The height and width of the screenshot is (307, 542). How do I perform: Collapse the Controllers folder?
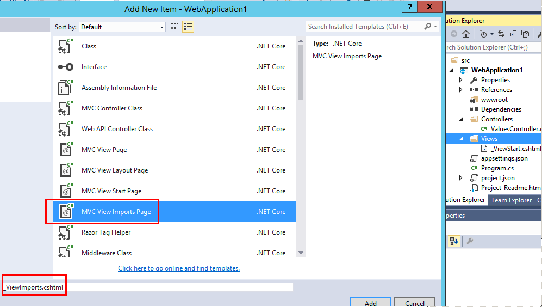(x=461, y=119)
